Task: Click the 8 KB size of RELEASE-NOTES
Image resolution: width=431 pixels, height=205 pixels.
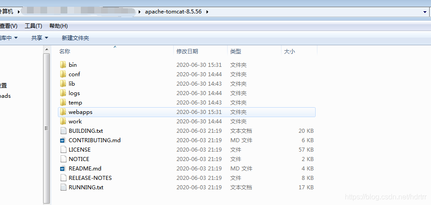Action: coord(308,178)
